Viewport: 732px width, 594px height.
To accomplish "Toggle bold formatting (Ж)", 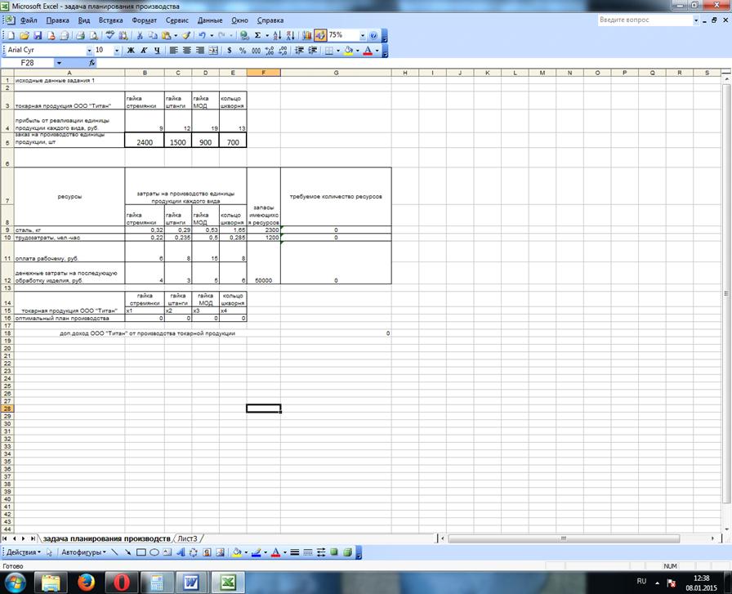I will (x=130, y=51).
